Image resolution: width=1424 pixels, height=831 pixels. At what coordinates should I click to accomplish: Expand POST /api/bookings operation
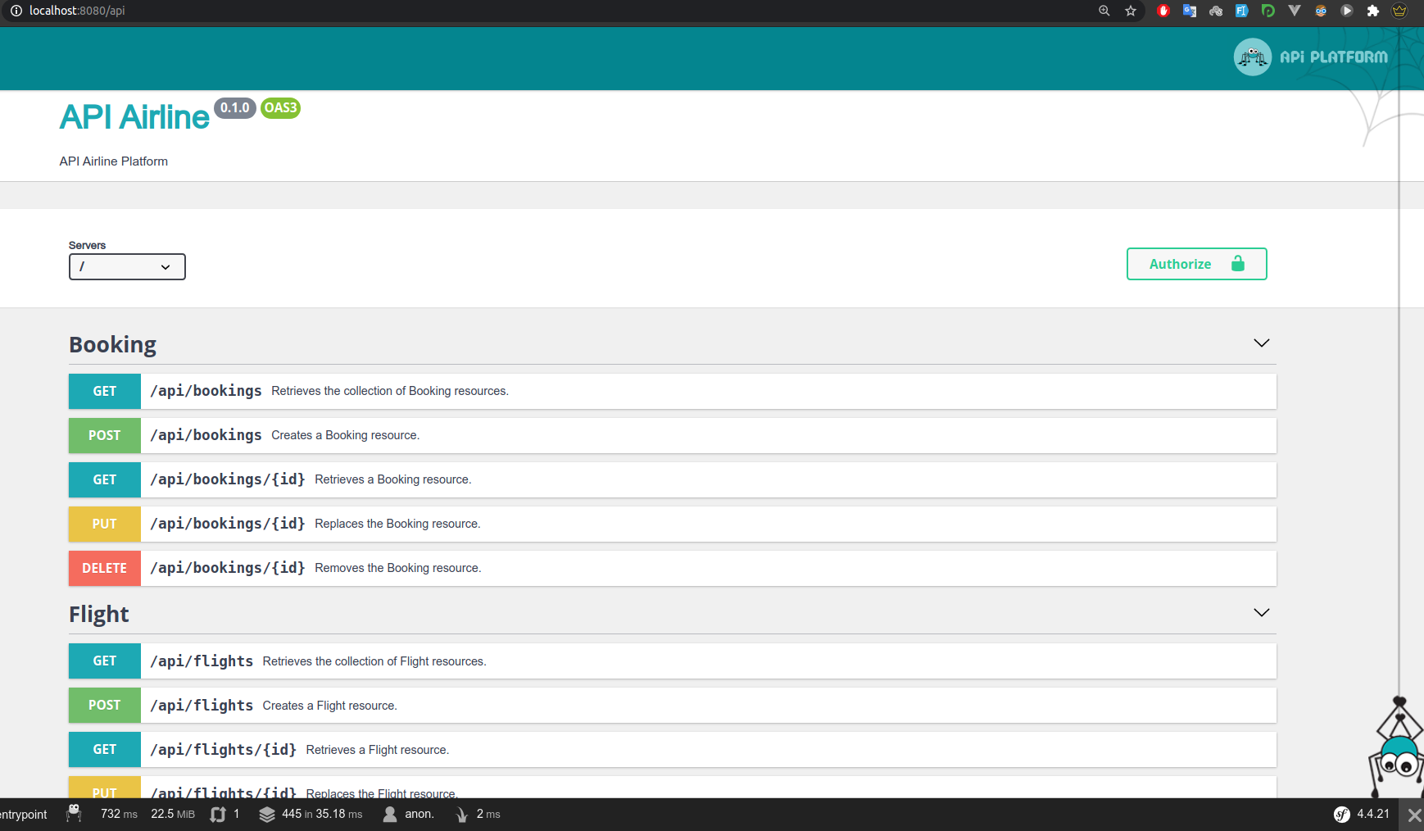click(673, 435)
